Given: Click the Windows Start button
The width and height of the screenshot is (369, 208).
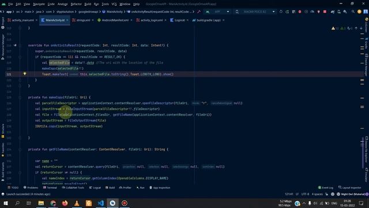Looking at the screenshot, I should (6, 203).
